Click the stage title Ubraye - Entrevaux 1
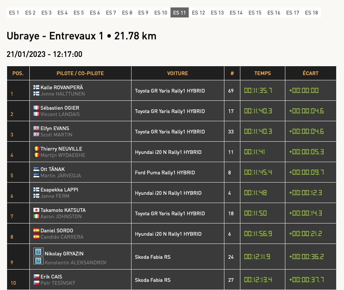Image resolution: width=344 pixels, height=290 pixels. coord(55,36)
